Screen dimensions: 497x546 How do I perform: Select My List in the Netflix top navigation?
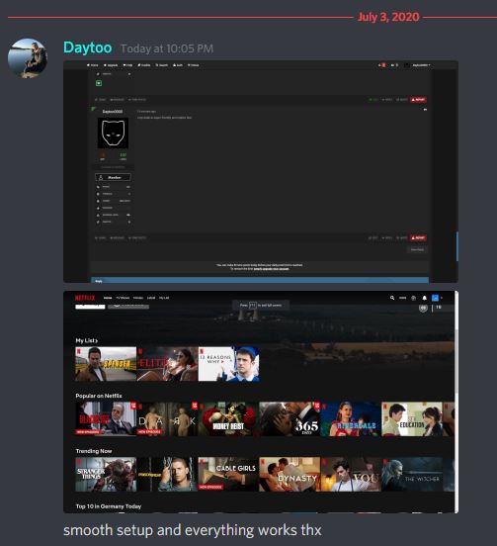[164, 298]
